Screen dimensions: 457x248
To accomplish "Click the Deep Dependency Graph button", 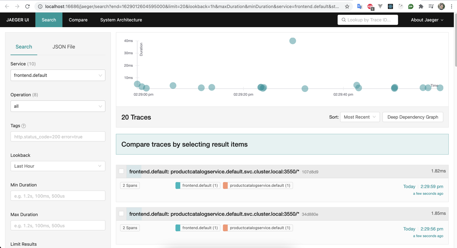I will point(413,117).
